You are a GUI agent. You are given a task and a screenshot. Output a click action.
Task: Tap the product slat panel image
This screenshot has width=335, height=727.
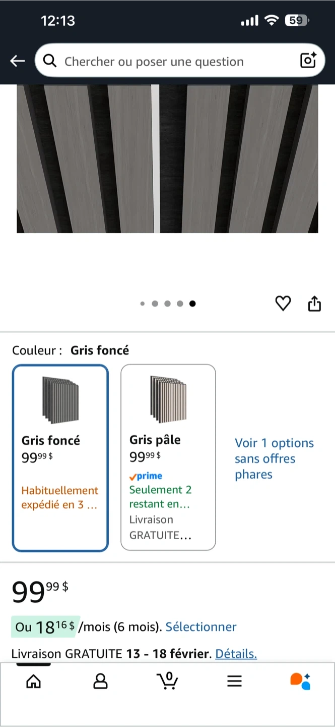(x=167, y=159)
